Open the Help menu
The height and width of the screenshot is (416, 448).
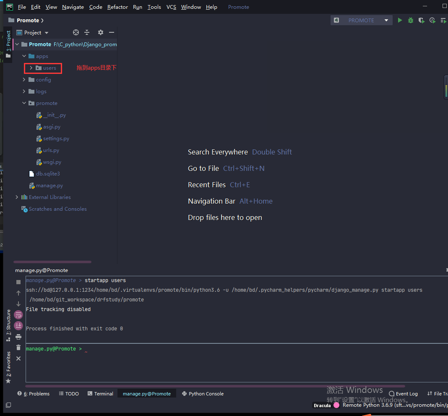[211, 7]
